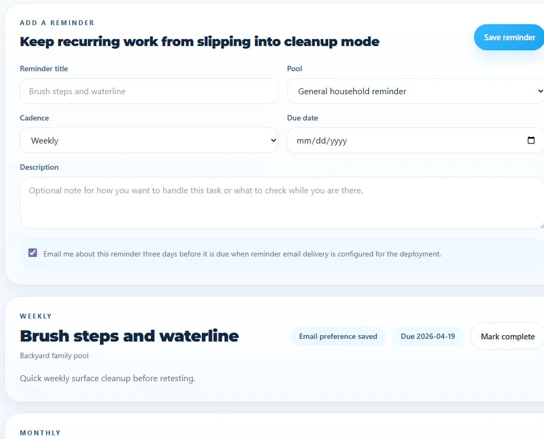Uncheck the email reminder checkbox

[33, 253]
